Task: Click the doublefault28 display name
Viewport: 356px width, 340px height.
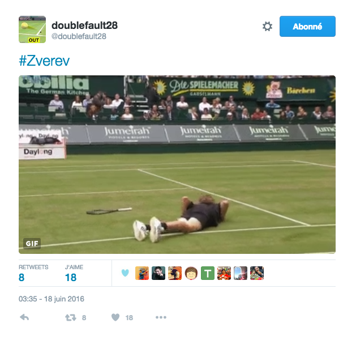Action: click(x=84, y=25)
